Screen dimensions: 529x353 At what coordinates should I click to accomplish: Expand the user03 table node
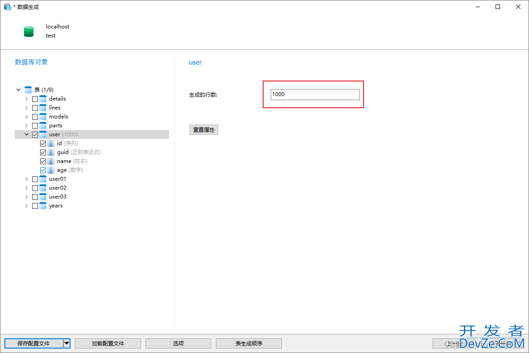pyautogui.click(x=27, y=197)
